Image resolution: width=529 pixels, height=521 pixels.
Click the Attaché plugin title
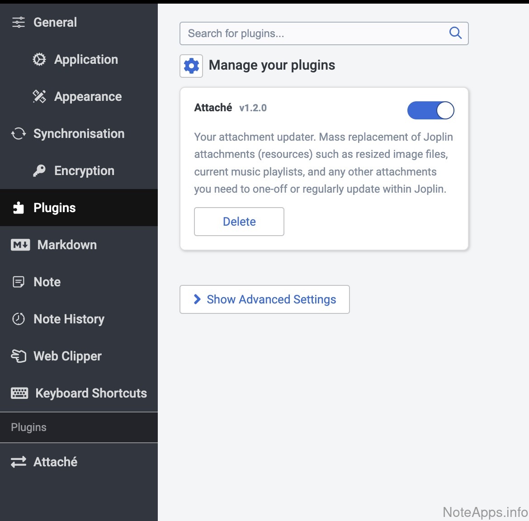point(213,108)
